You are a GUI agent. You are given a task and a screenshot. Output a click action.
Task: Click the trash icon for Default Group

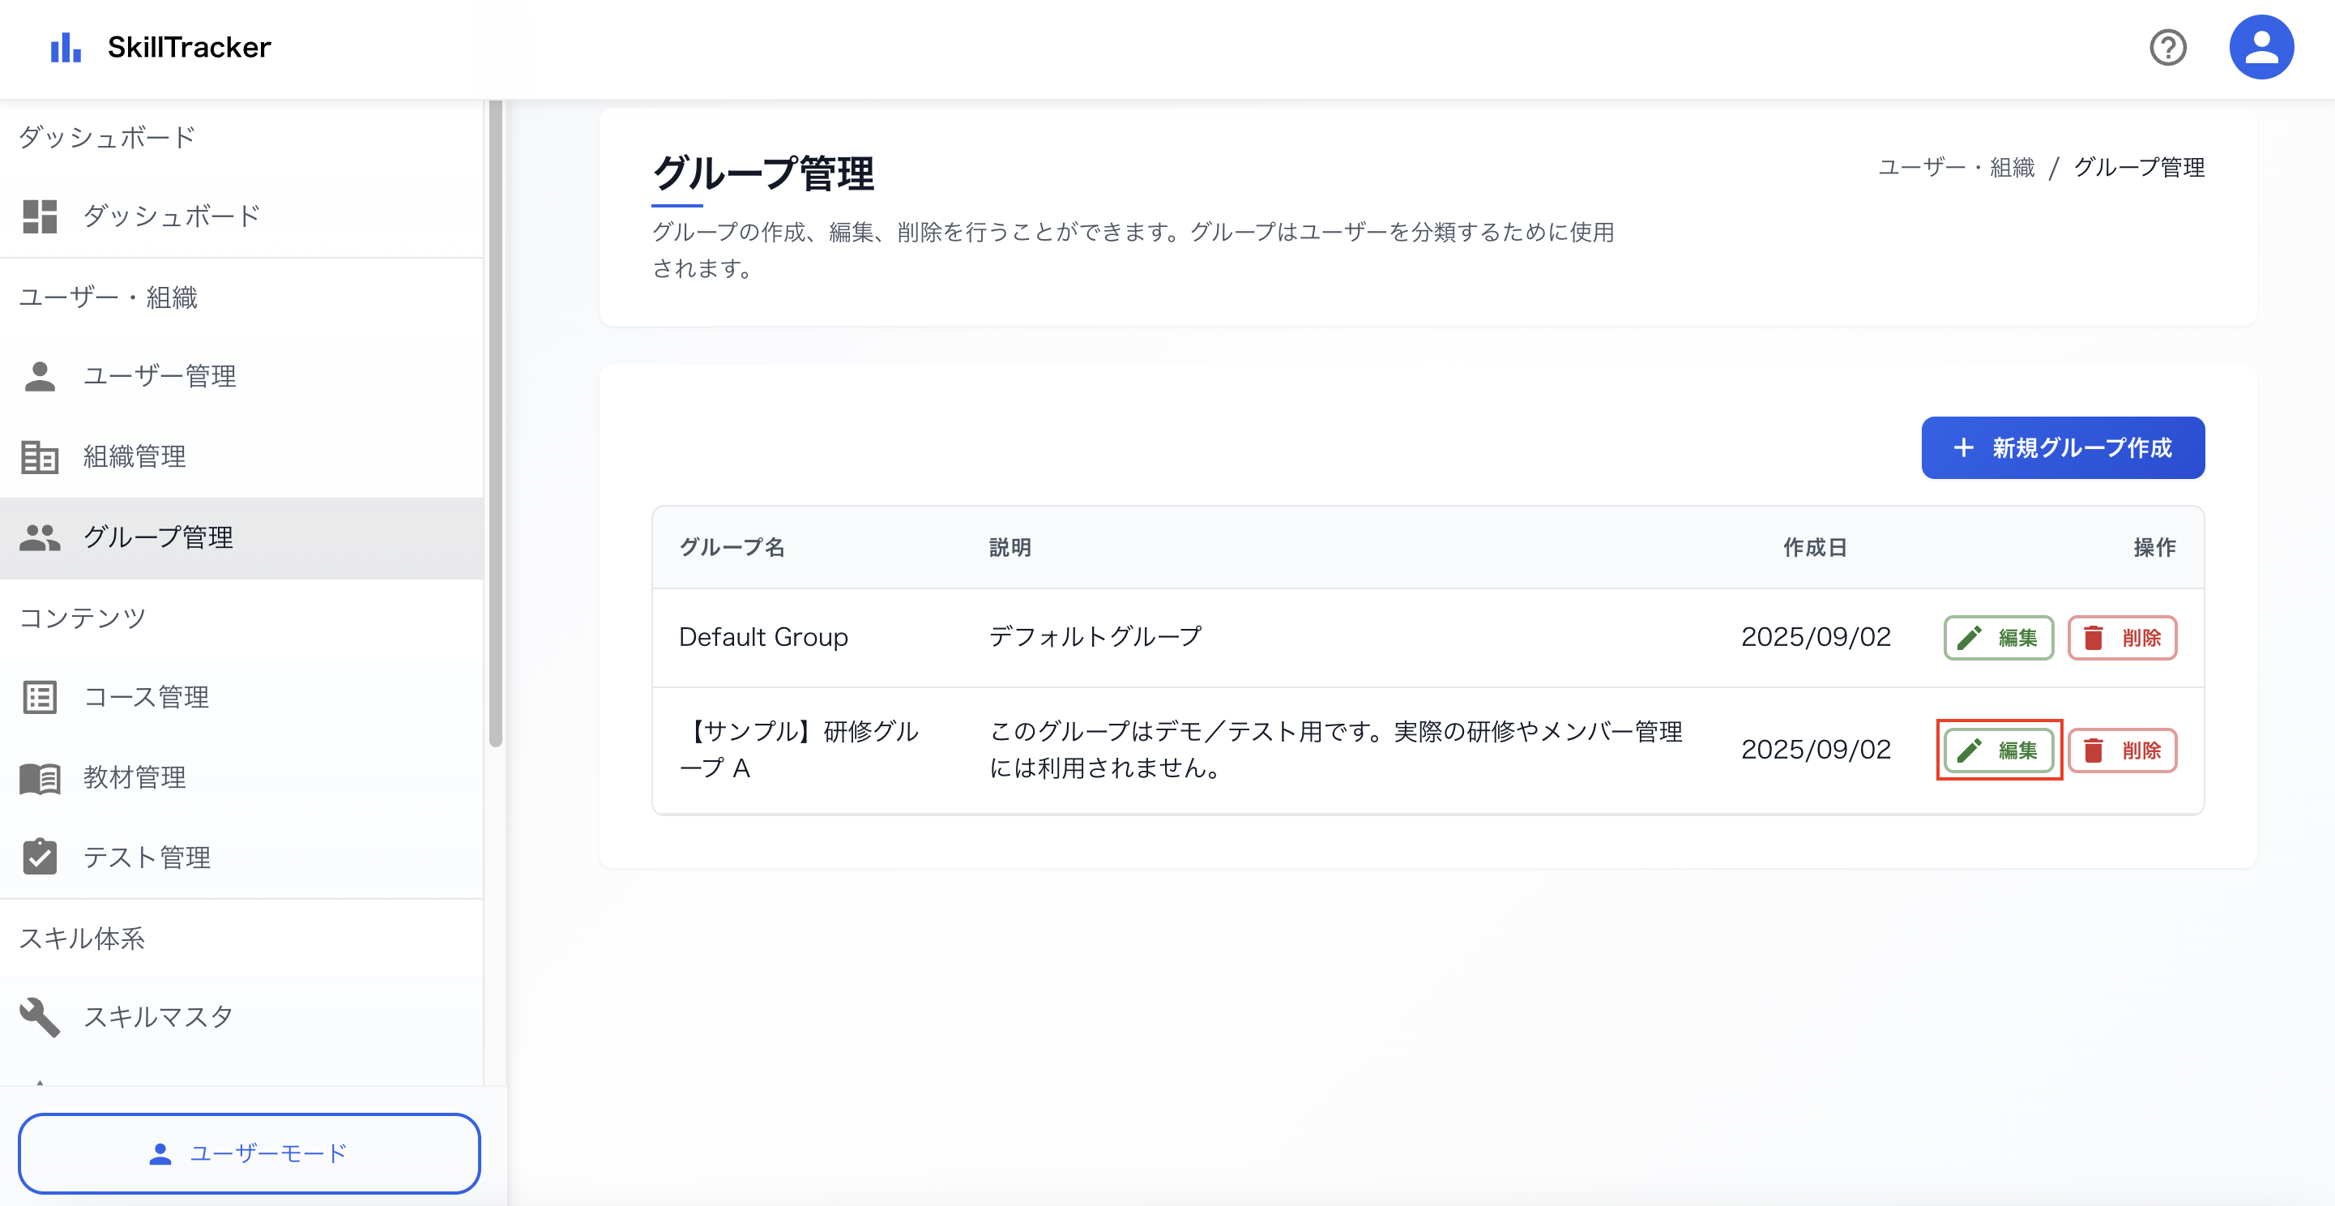point(2094,638)
